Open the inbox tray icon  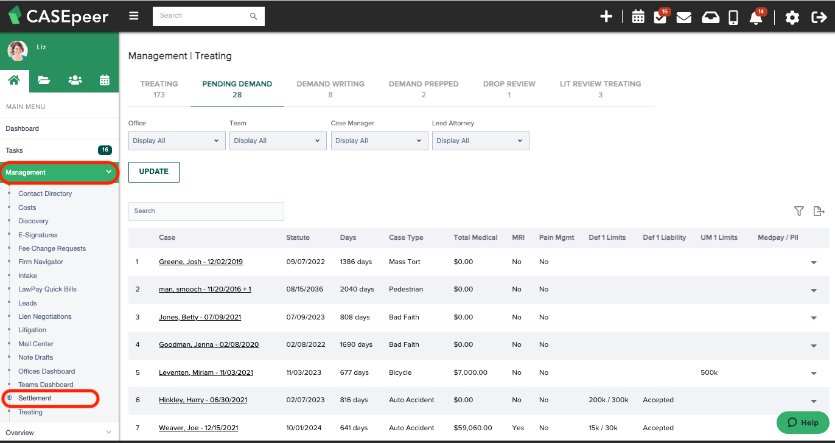pyautogui.click(x=710, y=18)
